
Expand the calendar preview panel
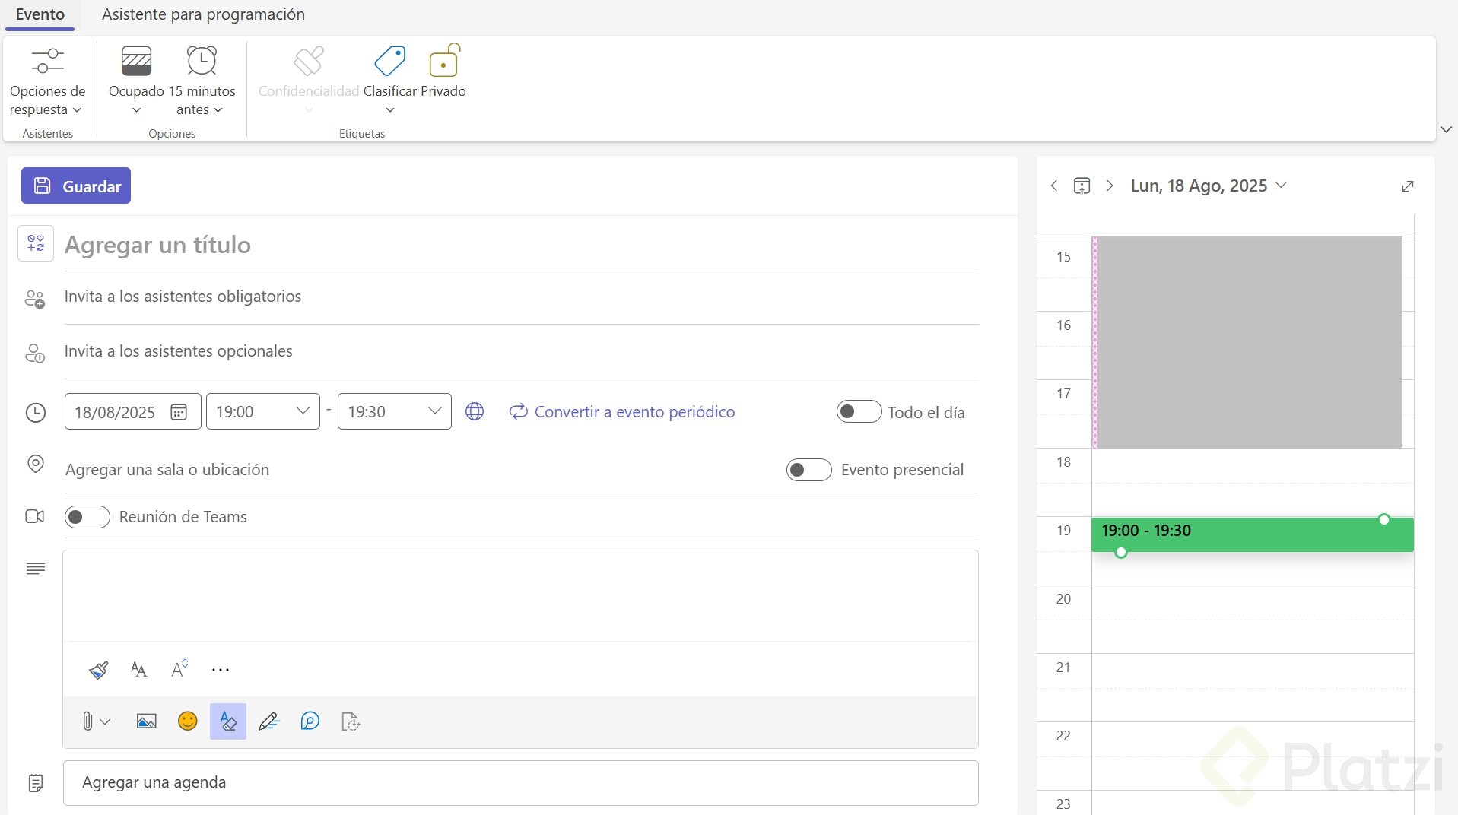[1408, 186]
